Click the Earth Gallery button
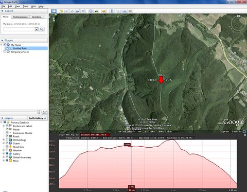The height and width of the screenshot is (192, 247). (x=37, y=118)
